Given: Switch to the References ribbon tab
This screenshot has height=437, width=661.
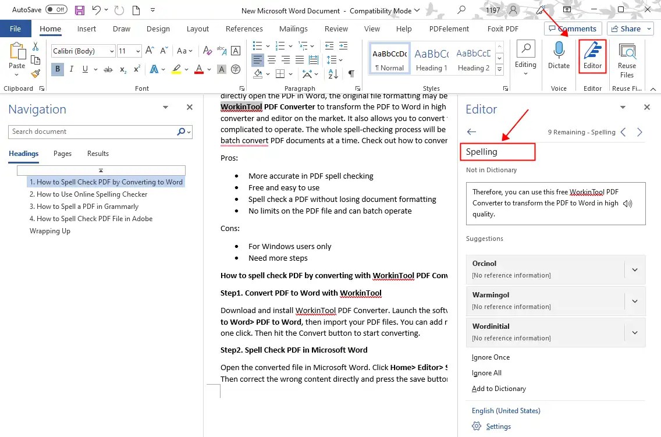Looking at the screenshot, I should click(x=244, y=29).
